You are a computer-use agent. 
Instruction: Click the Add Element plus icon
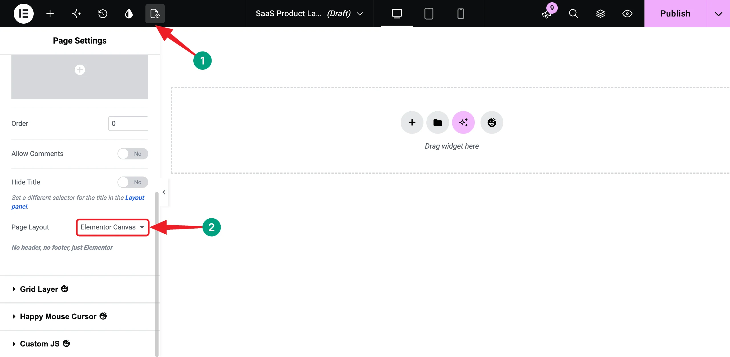point(50,14)
